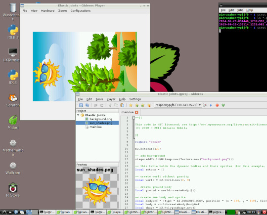Viewport: 267px width, 215px height.
Task: Click the Copy icon in Gideros toolbar
Action: click(116, 105)
